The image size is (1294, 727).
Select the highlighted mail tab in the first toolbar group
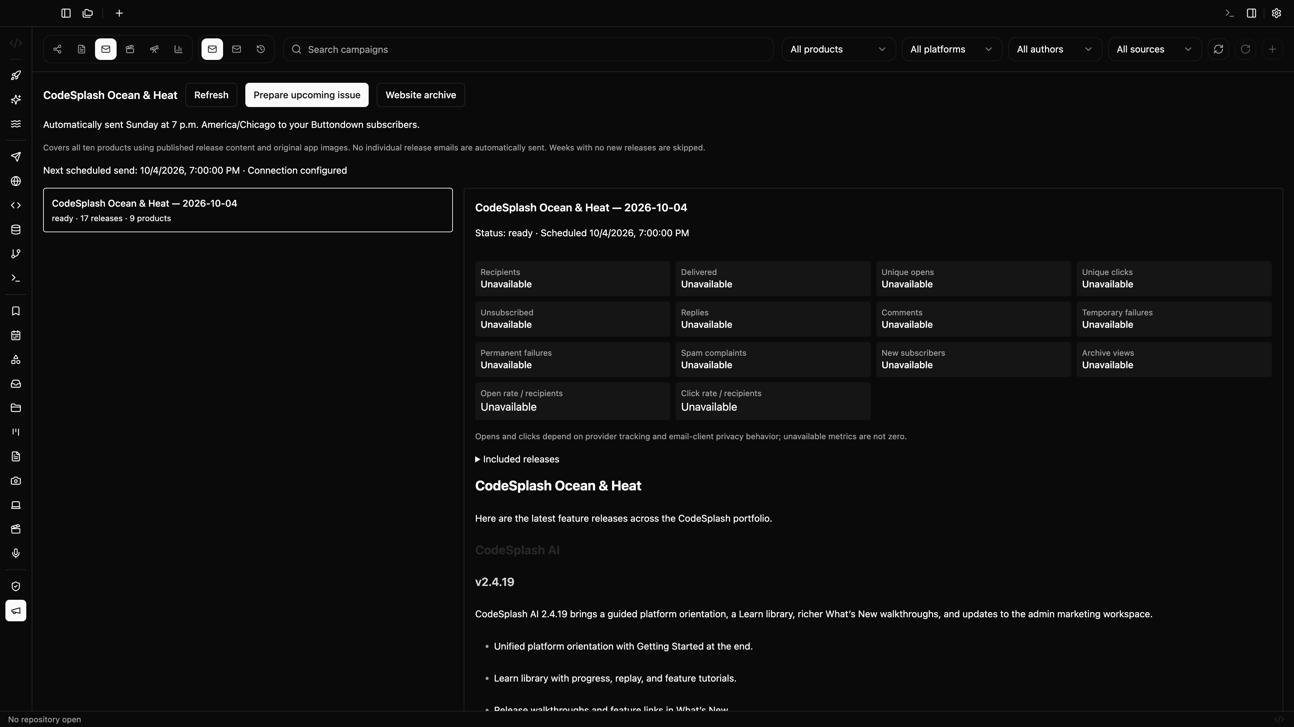click(105, 49)
